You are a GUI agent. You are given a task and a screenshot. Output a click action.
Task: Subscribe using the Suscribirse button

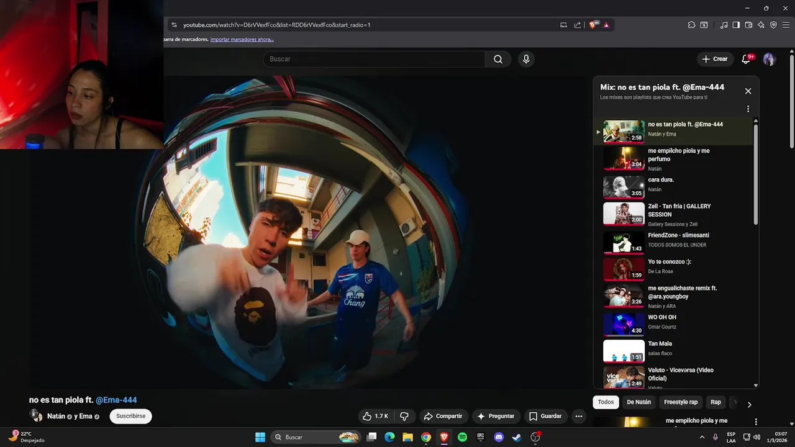pos(130,416)
